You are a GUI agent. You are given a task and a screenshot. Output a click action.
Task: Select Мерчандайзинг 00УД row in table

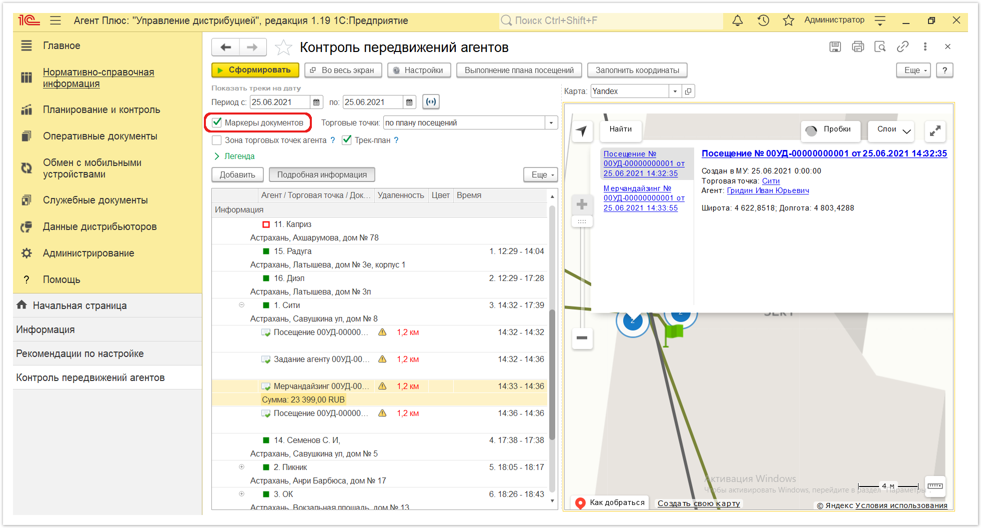coord(380,392)
